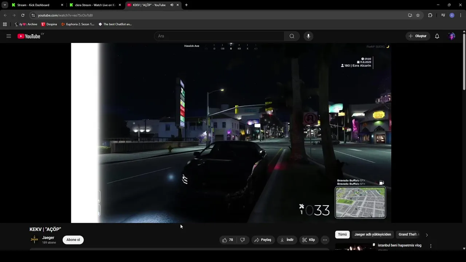Click the Oluştur create button
The image size is (466, 262).
point(418,36)
